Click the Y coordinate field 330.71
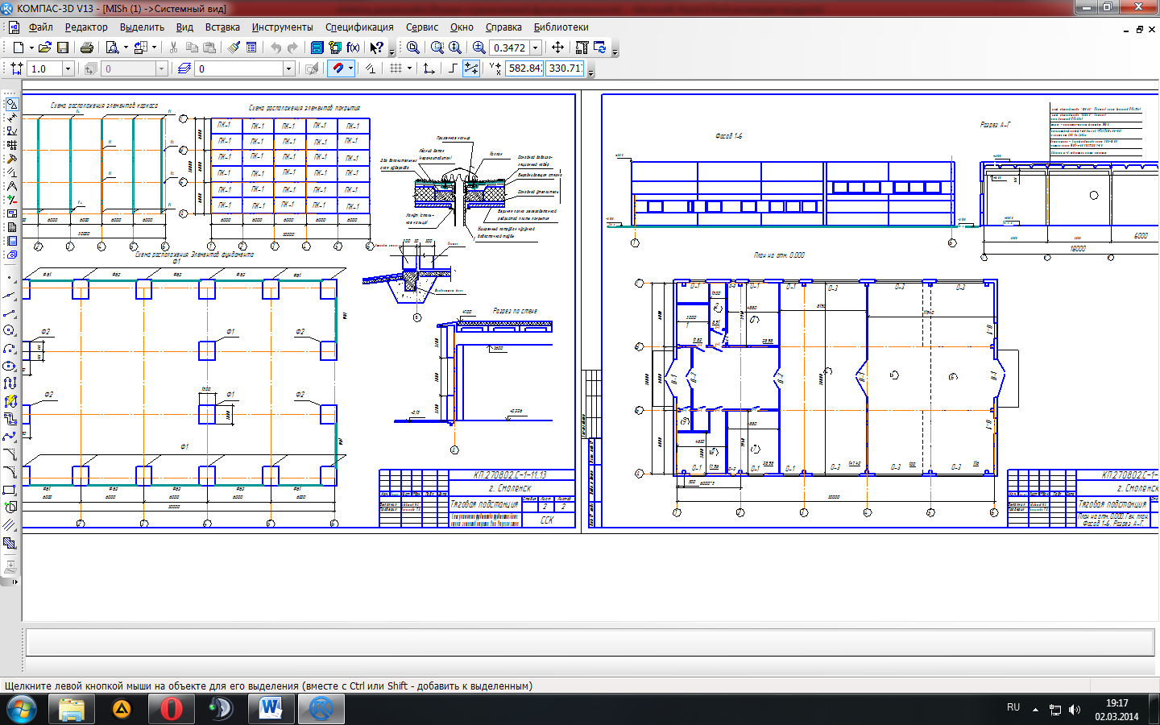The image size is (1160, 725). pos(565,68)
